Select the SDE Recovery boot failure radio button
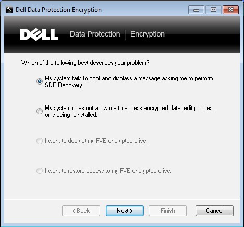 click(40, 81)
